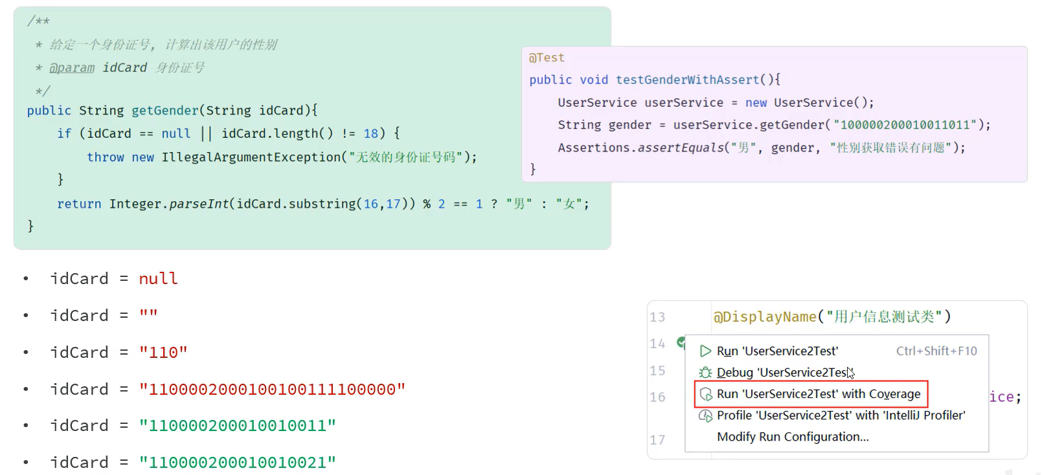Click the green test gutter icon on line 14

681,342
